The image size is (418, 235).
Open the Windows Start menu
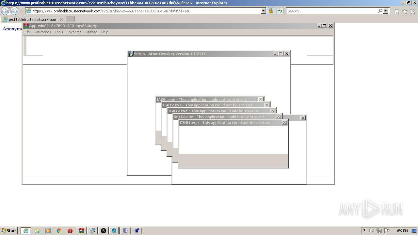(9, 231)
